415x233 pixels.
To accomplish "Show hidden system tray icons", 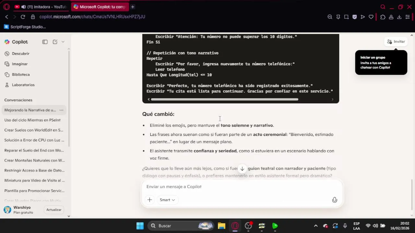I will tap(316, 226).
